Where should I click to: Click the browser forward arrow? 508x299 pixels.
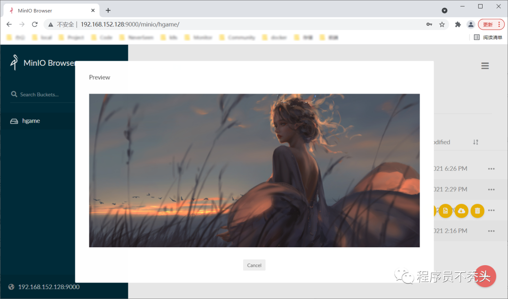22,24
